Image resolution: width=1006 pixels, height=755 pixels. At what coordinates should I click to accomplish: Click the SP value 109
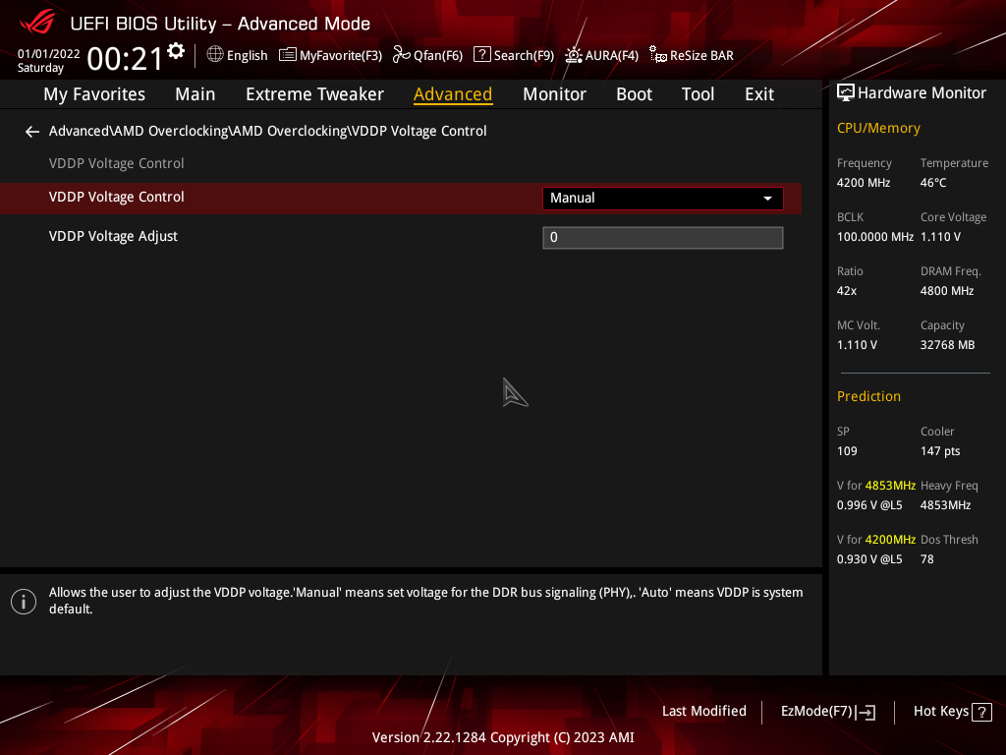pyautogui.click(x=847, y=451)
